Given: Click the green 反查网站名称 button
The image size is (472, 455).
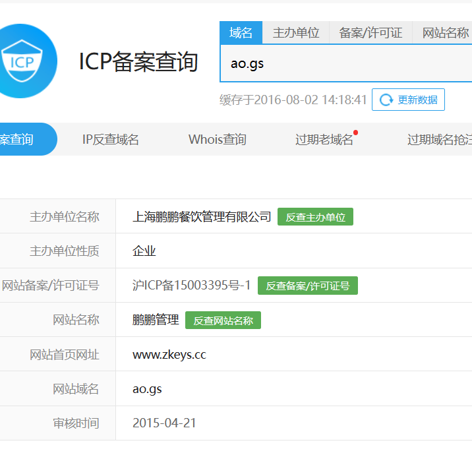Looking at the screenshot, I should [223, 320].
